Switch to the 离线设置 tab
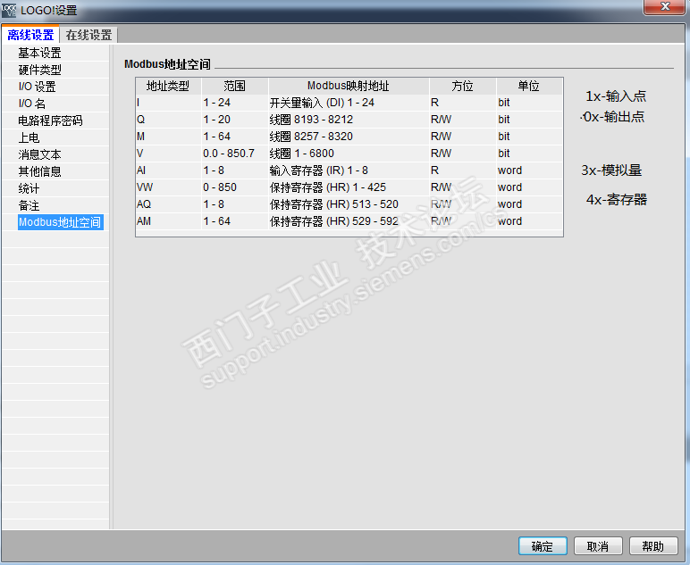Image resolution: width=690 pixels, height=565 pixels. coord(30,35)
